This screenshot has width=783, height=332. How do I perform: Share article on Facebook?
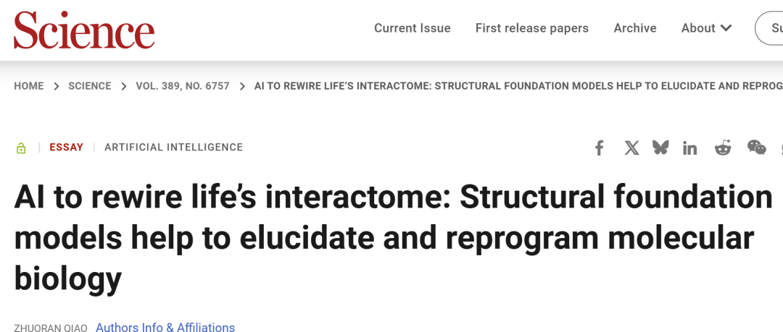tap(600, 148)
